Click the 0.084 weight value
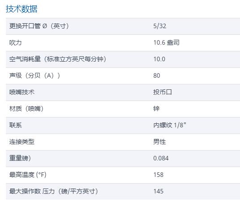Image resolution: width=240 pixels, height=201 pixels. (161, 158)
